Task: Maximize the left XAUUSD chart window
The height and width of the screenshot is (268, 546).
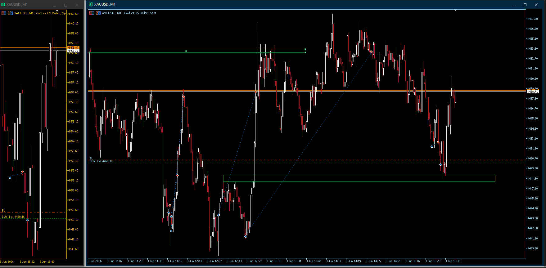Action: 65,5
